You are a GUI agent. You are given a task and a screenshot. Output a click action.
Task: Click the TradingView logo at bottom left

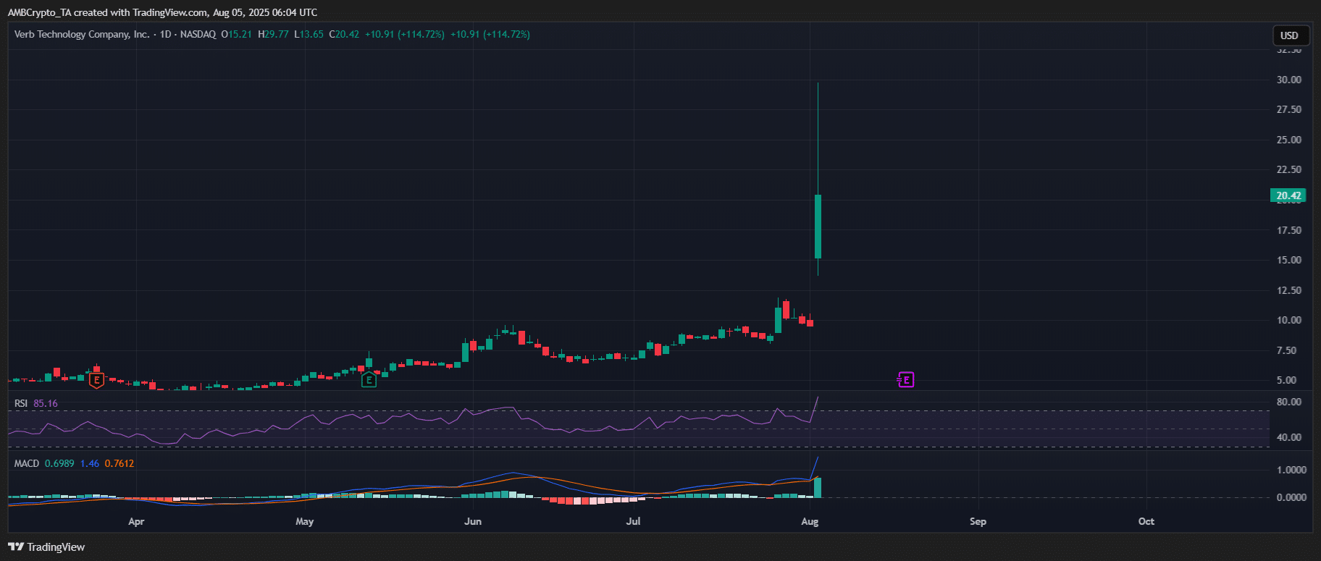[x=47, y=547]
